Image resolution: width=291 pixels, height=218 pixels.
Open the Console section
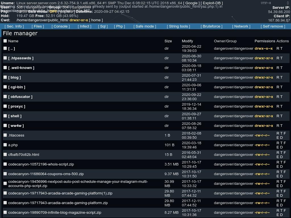click(x=60, y=26)
